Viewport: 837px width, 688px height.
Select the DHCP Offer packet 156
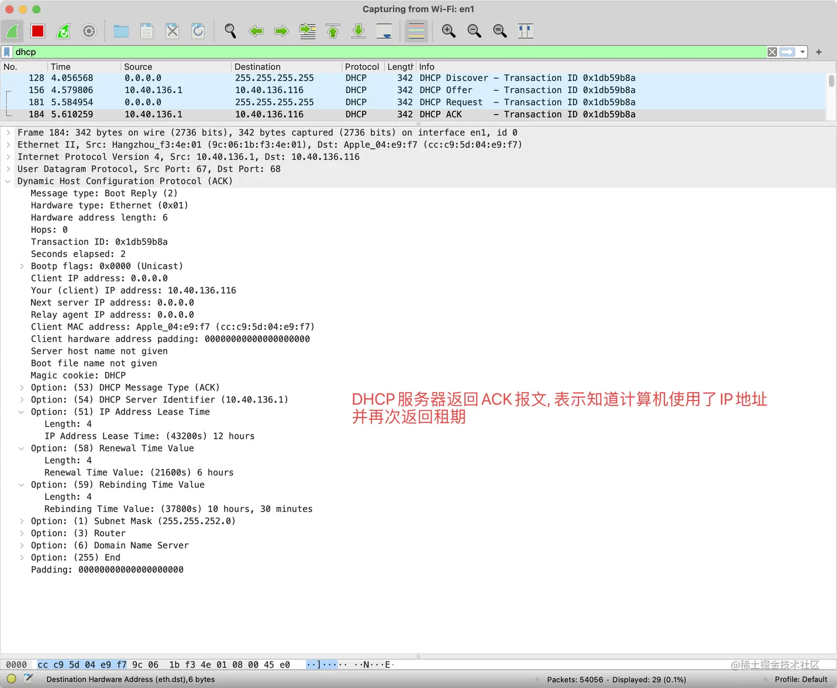[x=414, y=90]
